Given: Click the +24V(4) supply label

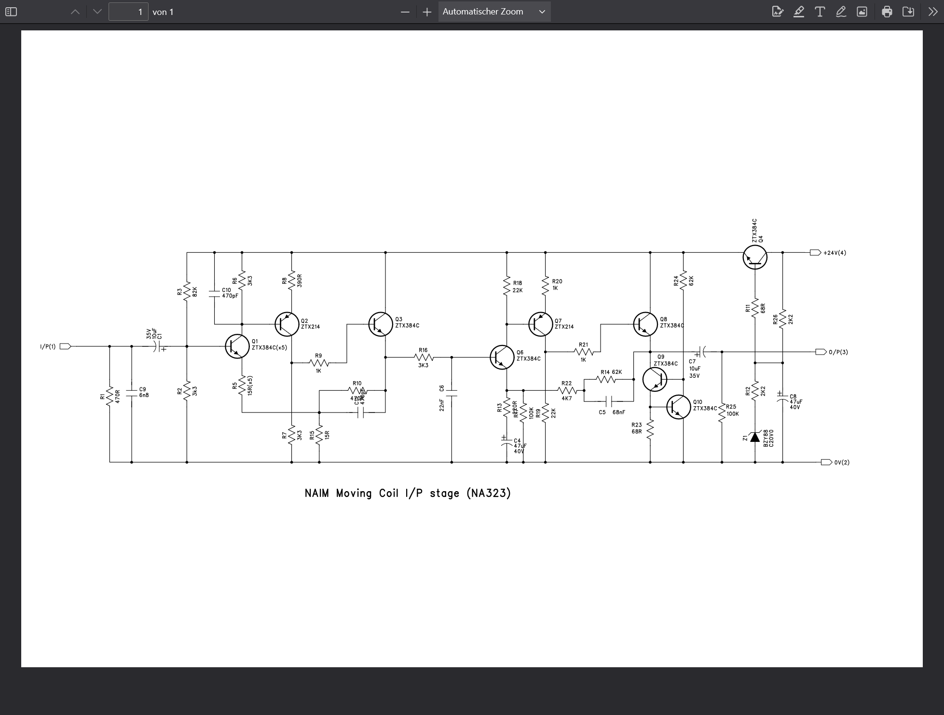Looking at the screenshot, I should [835, 253].
